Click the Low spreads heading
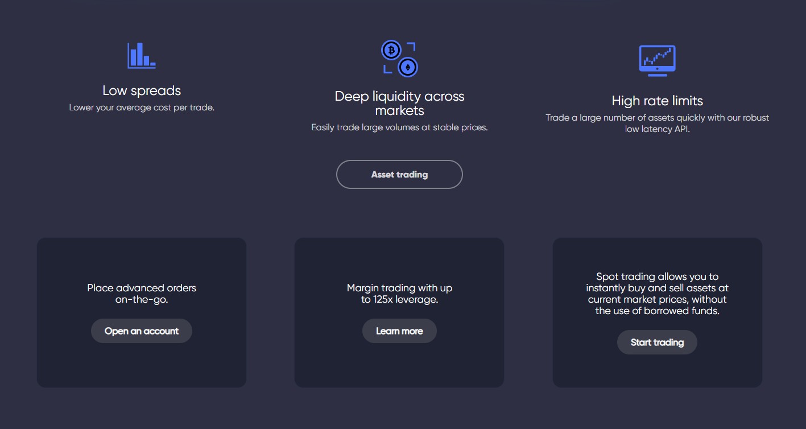Screen dimensions: 806x429 coord(142,90)
